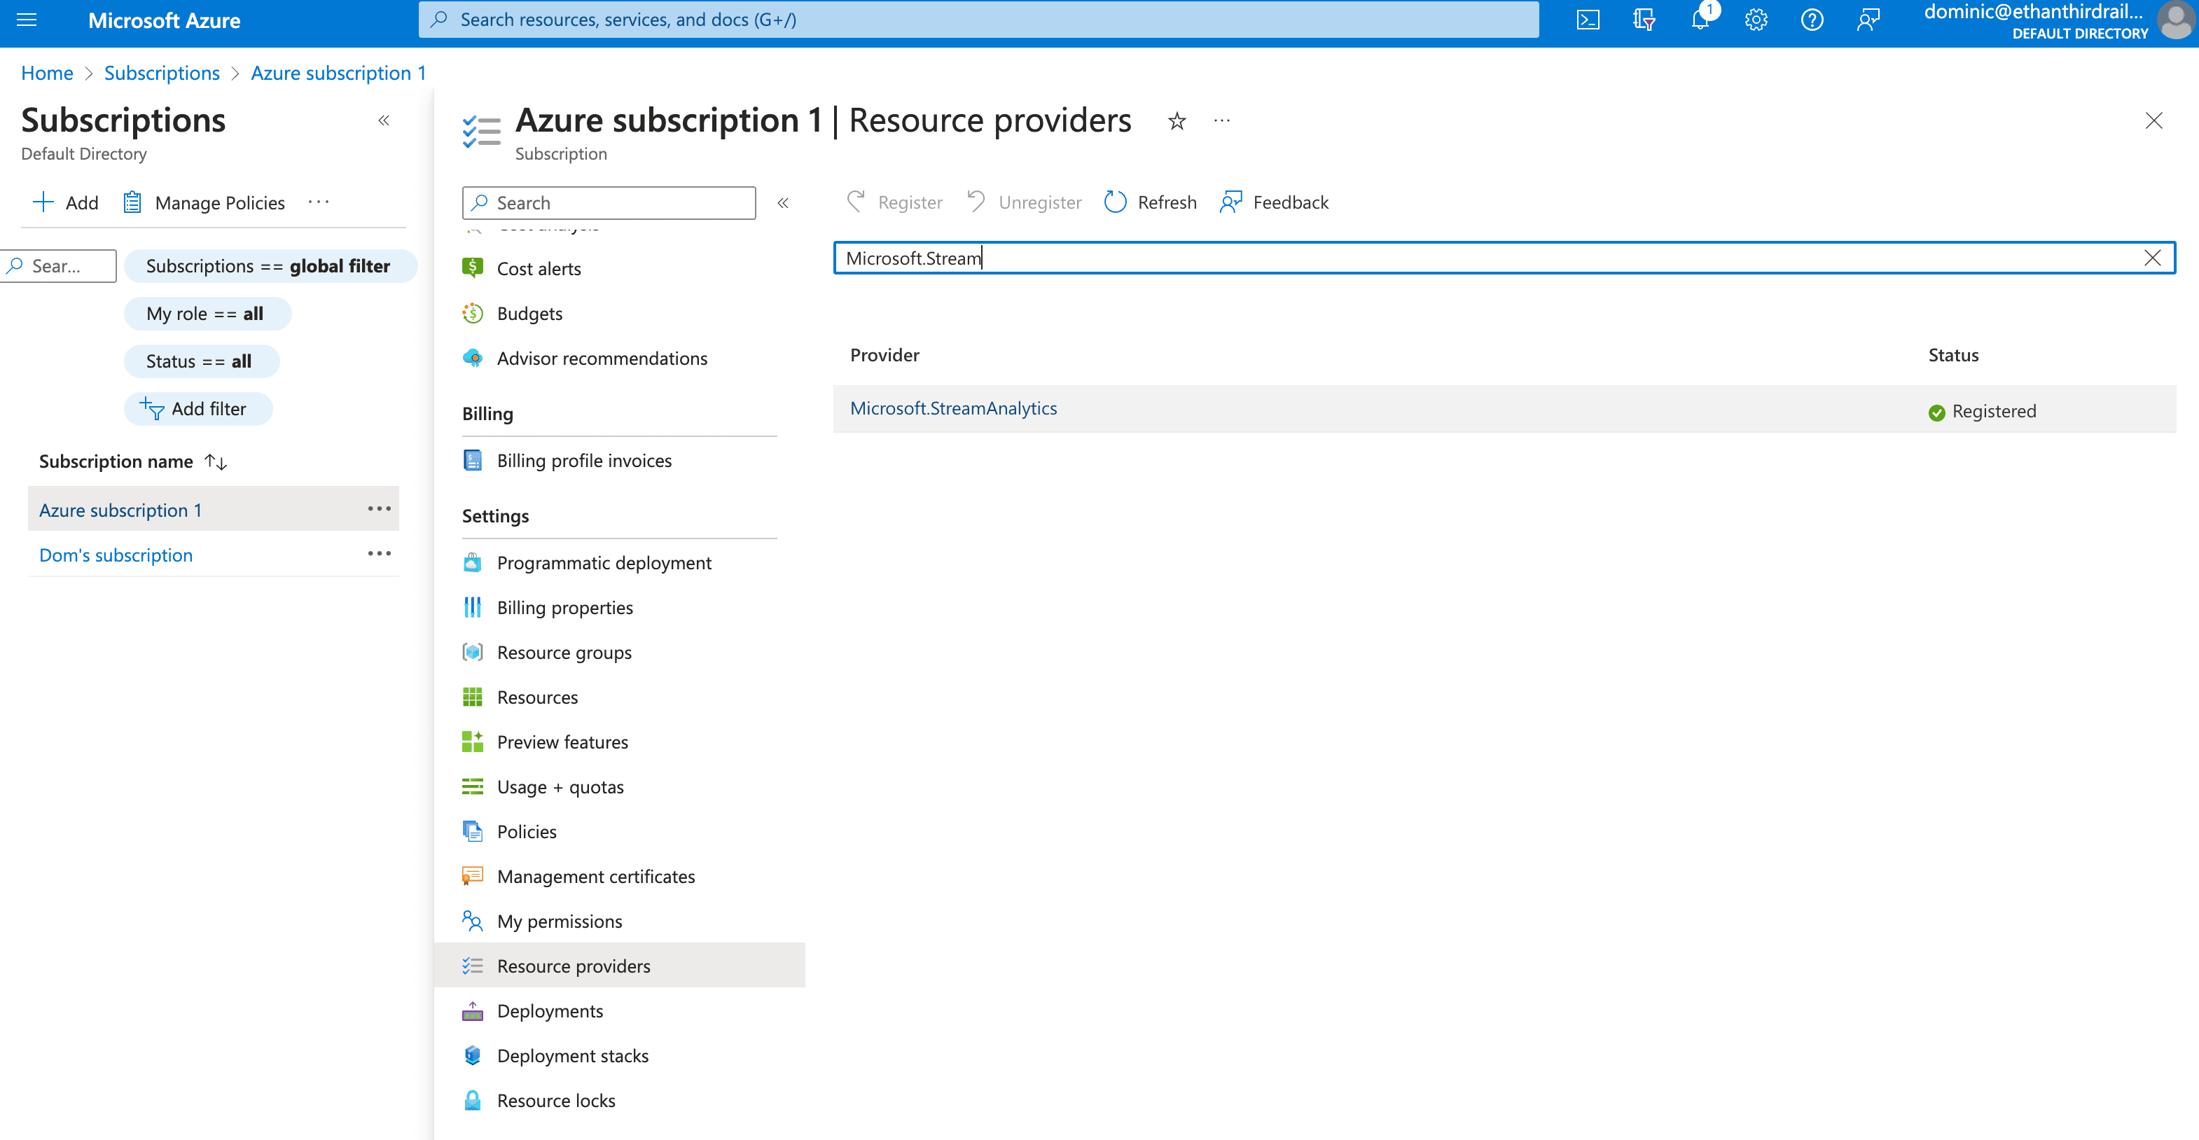View notifications bell
The image size is (2199, 1140).
[1700, 20]
